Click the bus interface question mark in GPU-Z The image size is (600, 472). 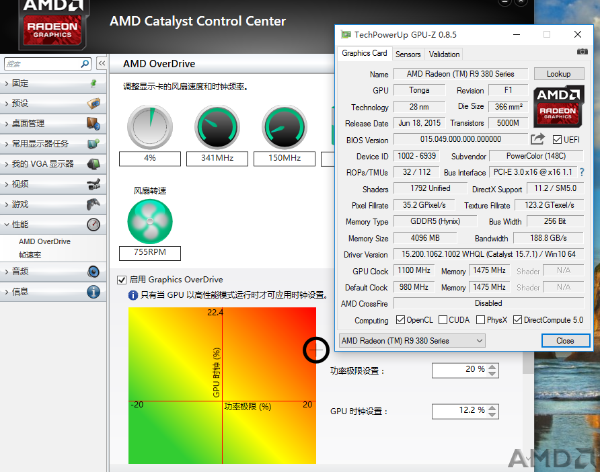(582, 172)
